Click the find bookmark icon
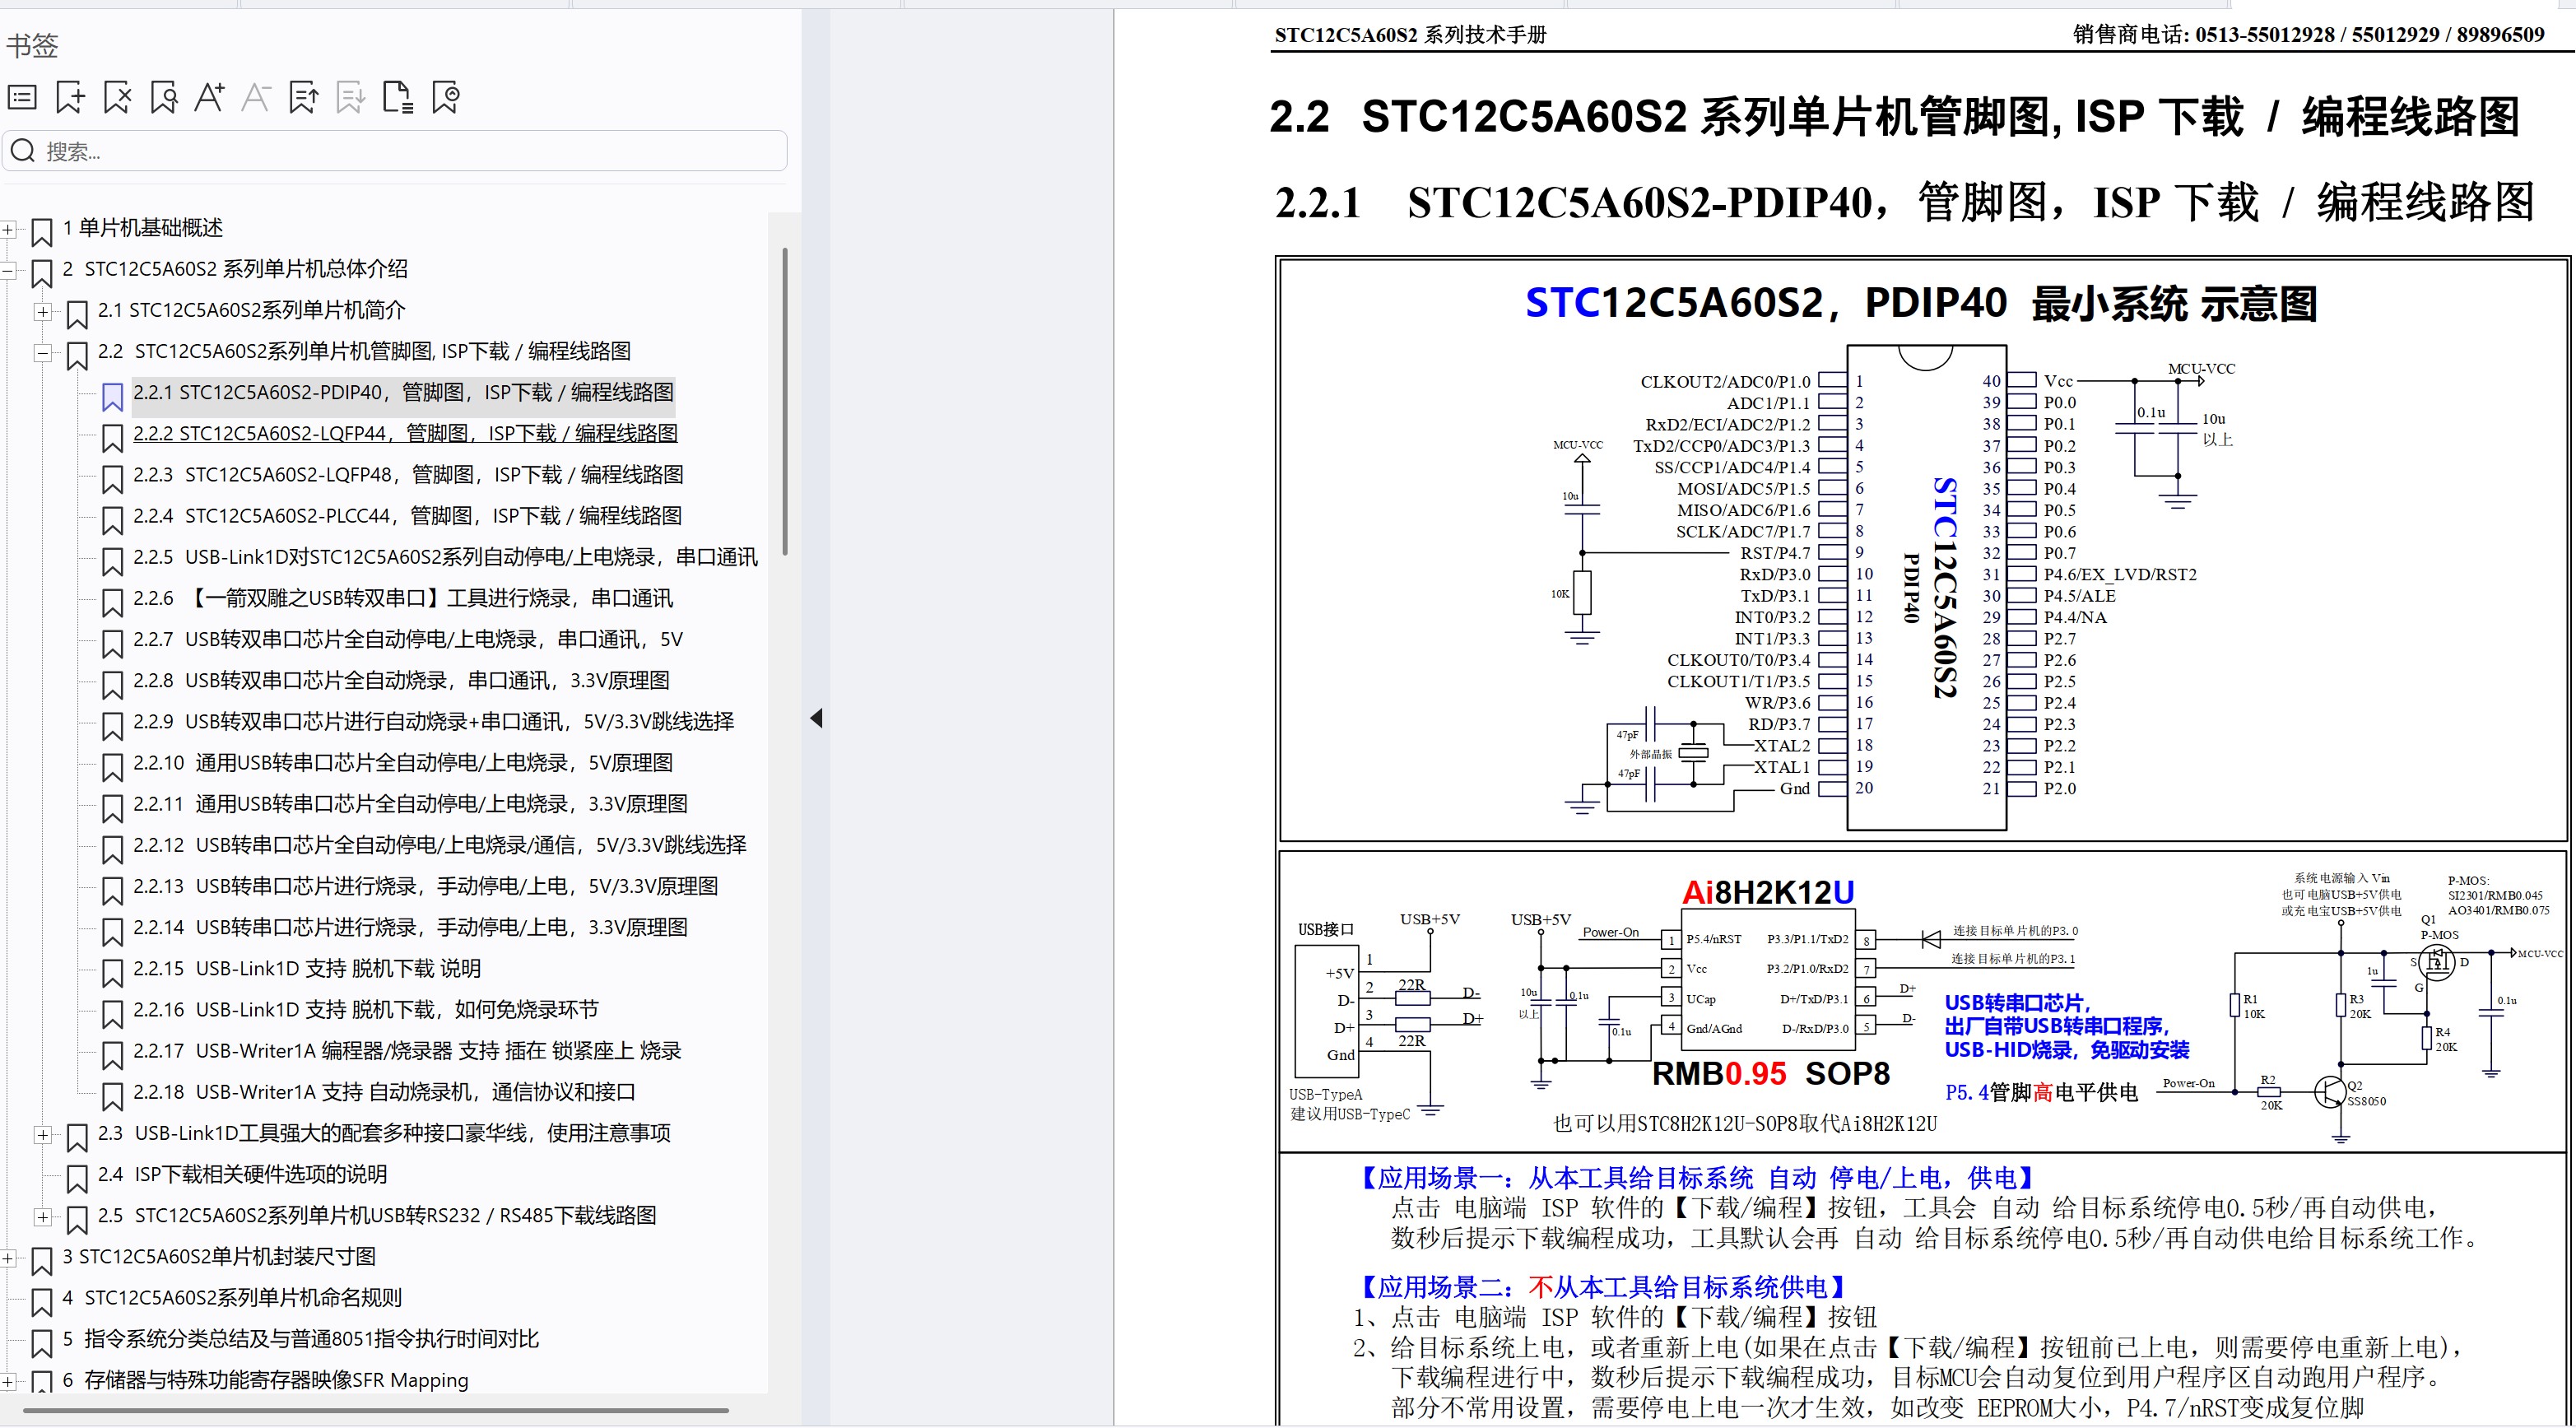2576x1428 pixels. (164, 97)
